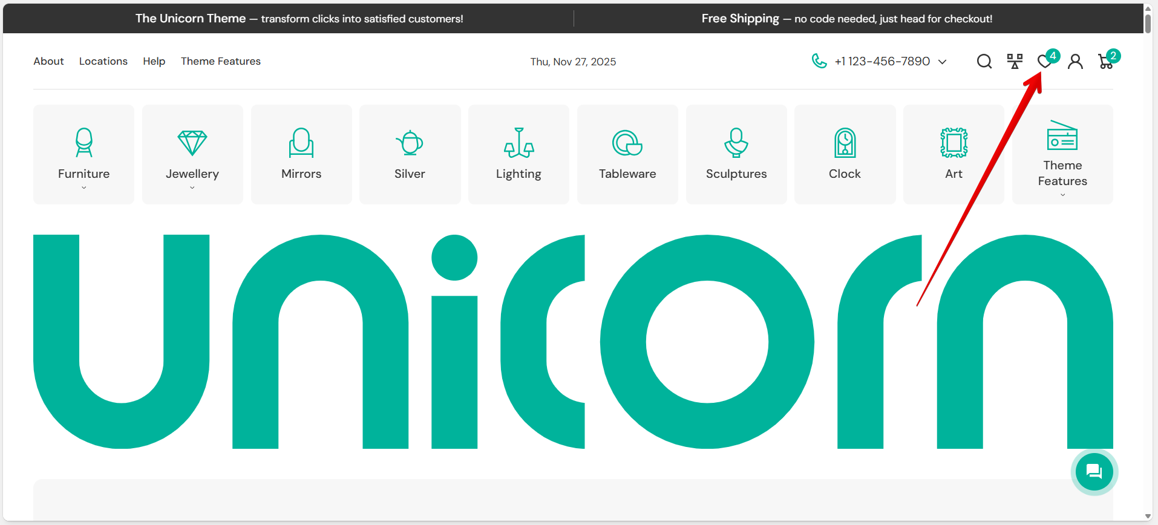
Task: Go to the Locations menu item
Action: [103, 61]
